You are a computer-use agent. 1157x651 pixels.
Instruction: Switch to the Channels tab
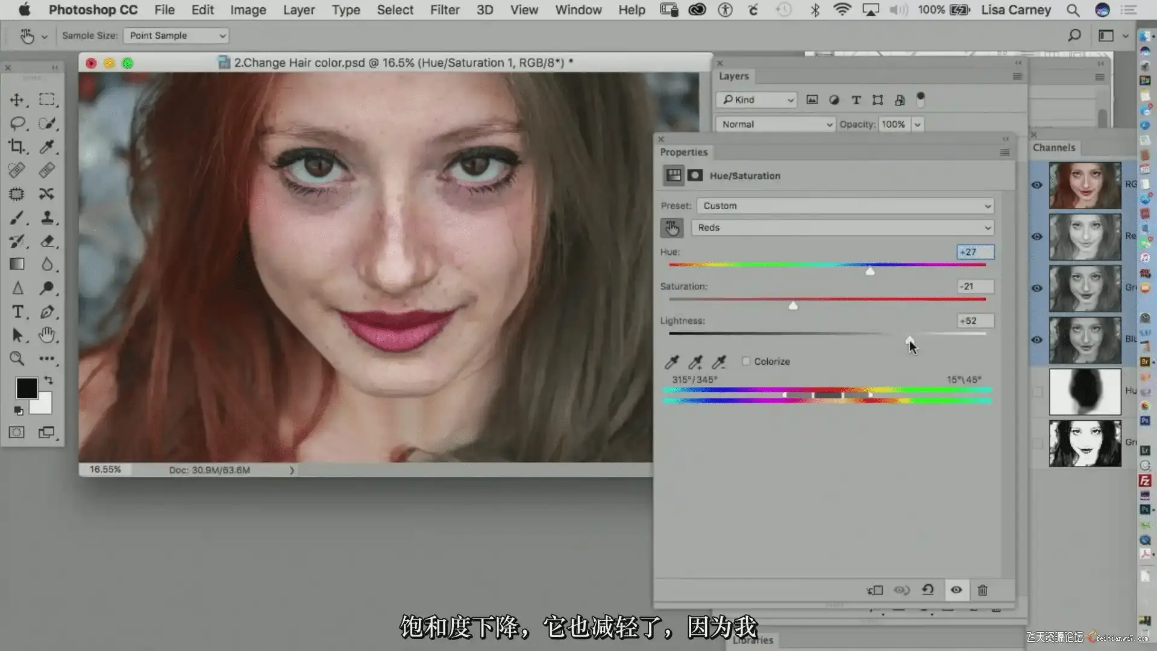tap(1053, 148)
